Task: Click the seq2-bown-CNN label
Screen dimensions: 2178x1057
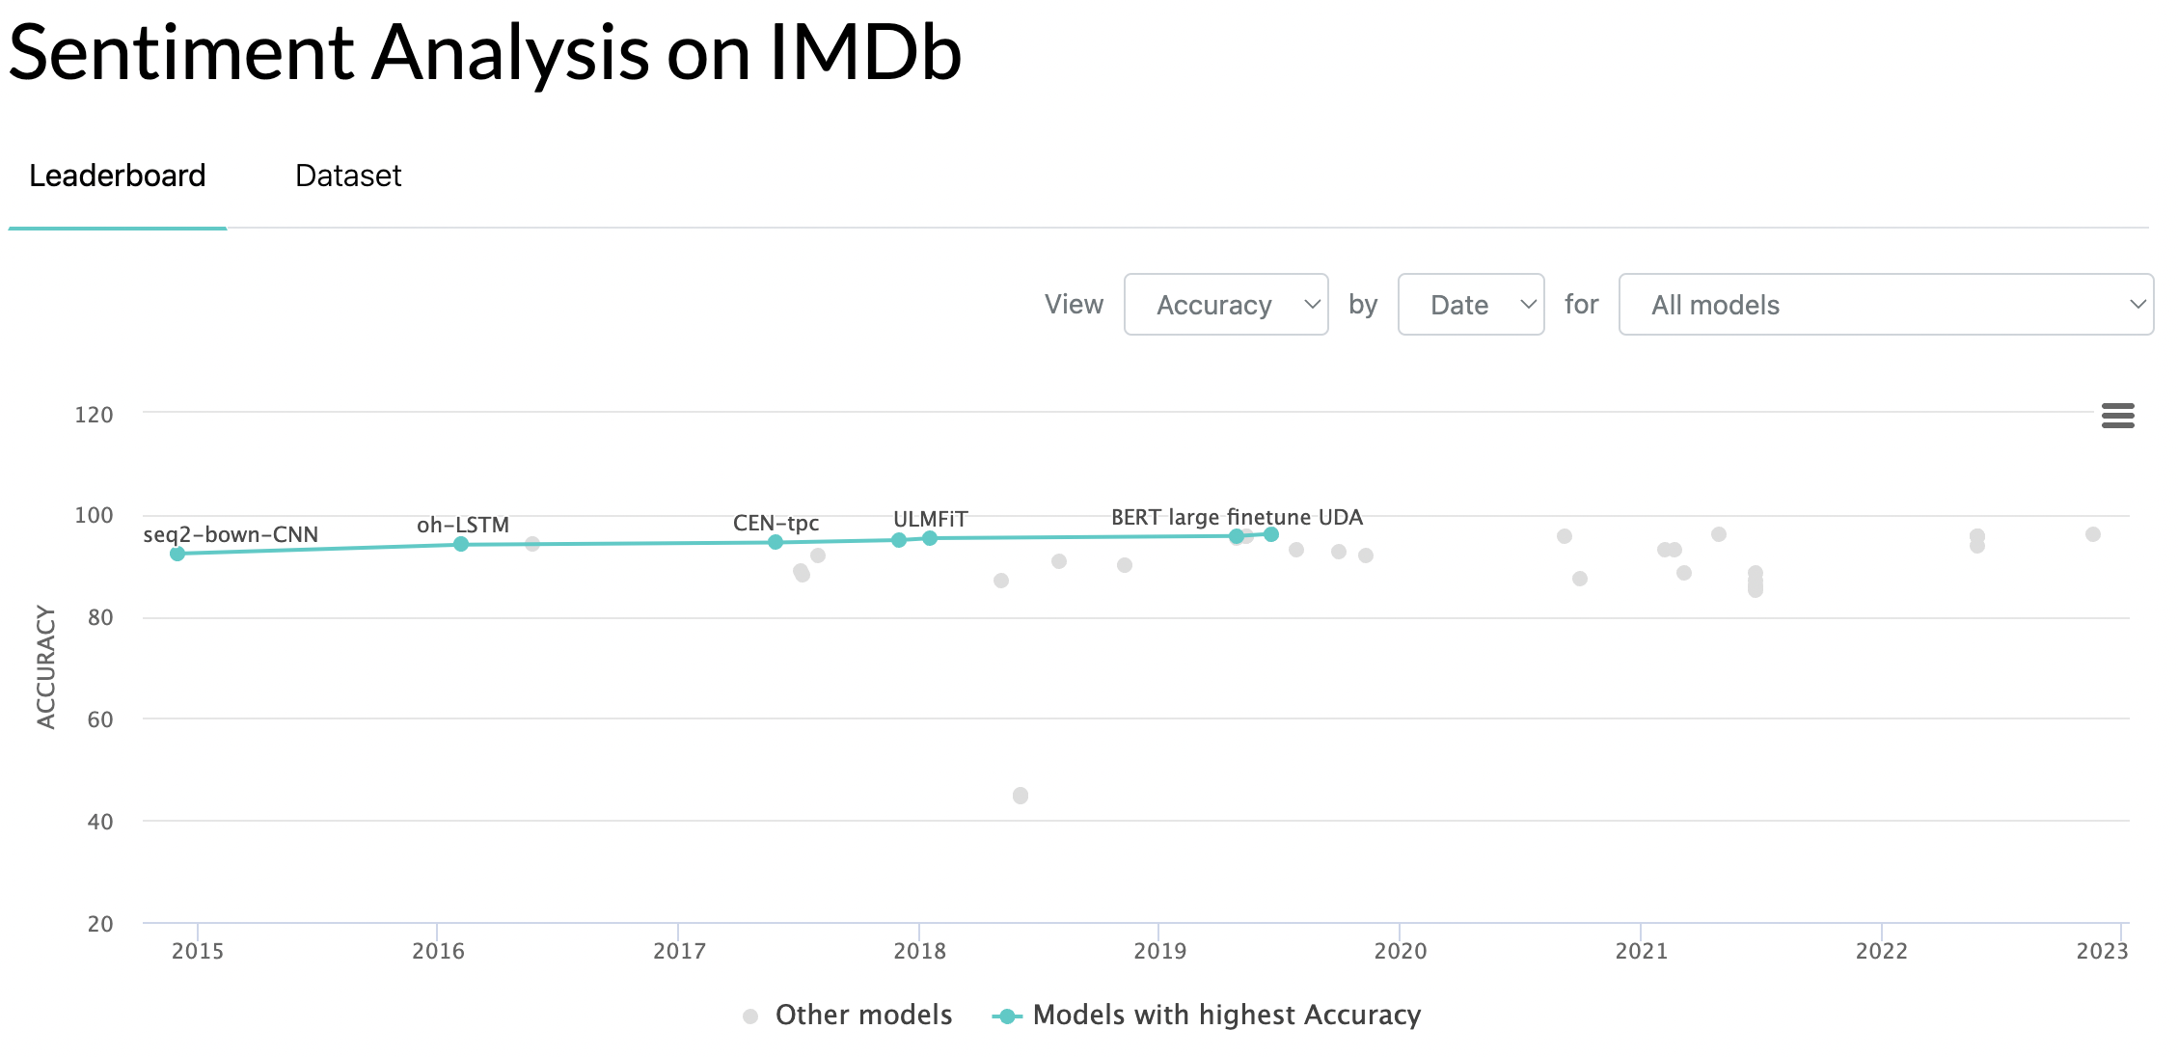Action: [x=231, y=534]
